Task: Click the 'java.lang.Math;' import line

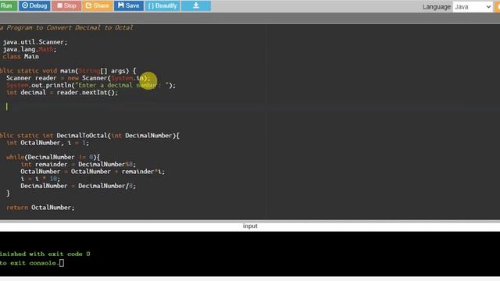Action: pyautogui.click(x=30, y=49)
